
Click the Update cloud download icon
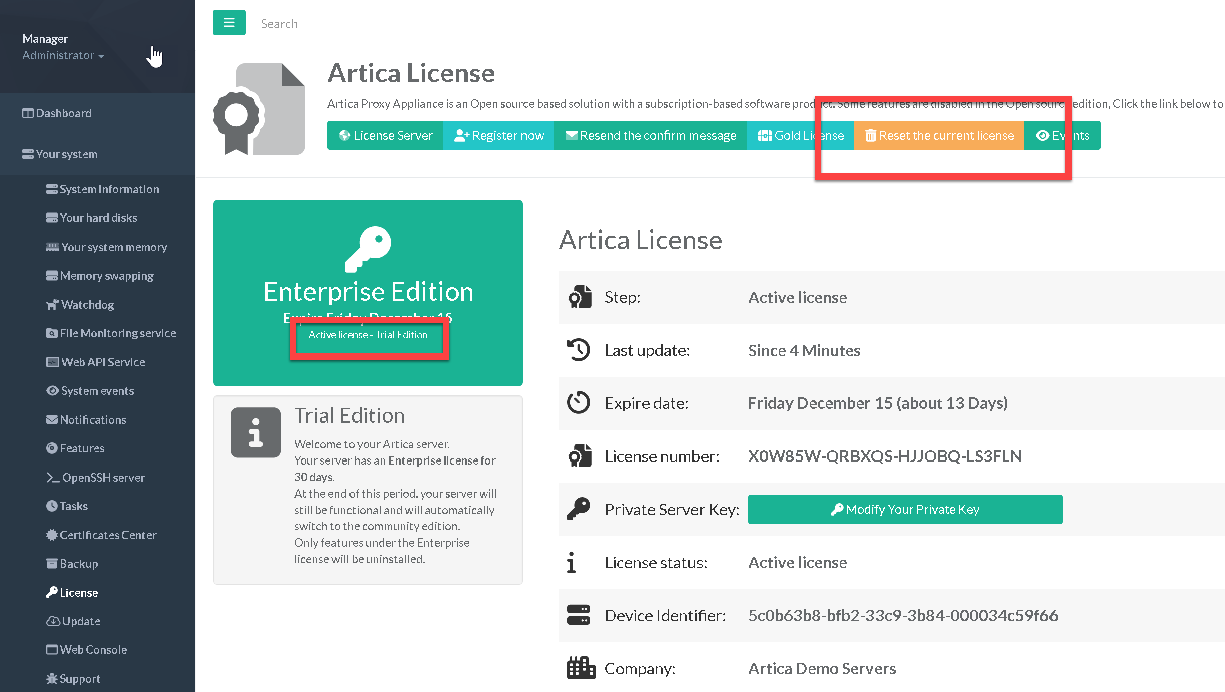(53, 621)
